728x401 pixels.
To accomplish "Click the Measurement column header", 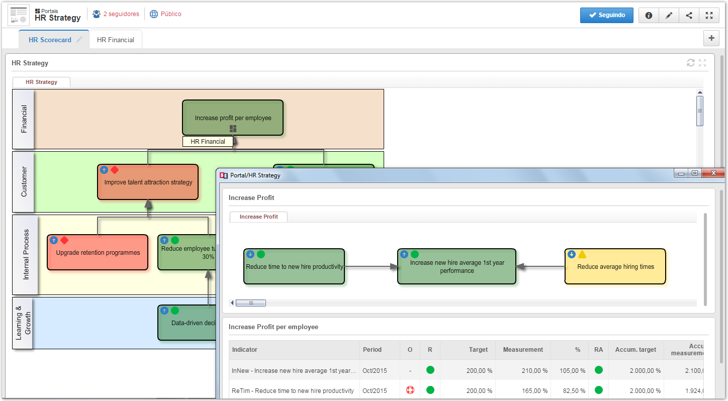I will tap(523, 350).
